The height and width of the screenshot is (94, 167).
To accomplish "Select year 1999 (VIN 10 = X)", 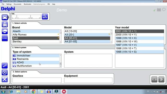I will click(140, 38).
